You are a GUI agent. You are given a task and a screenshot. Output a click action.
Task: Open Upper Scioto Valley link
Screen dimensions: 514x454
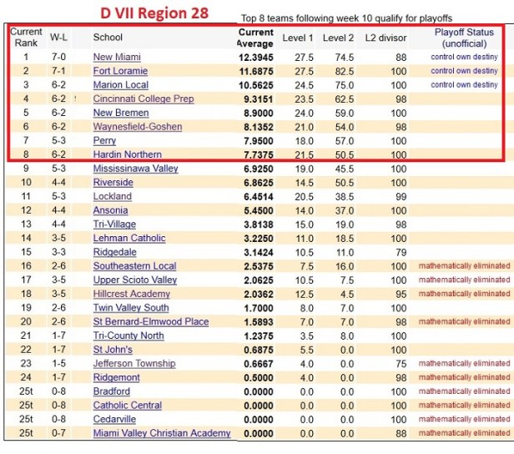134,280
